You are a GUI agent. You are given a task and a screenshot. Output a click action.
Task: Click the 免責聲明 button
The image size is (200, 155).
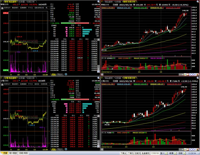[x=145, y=153]
